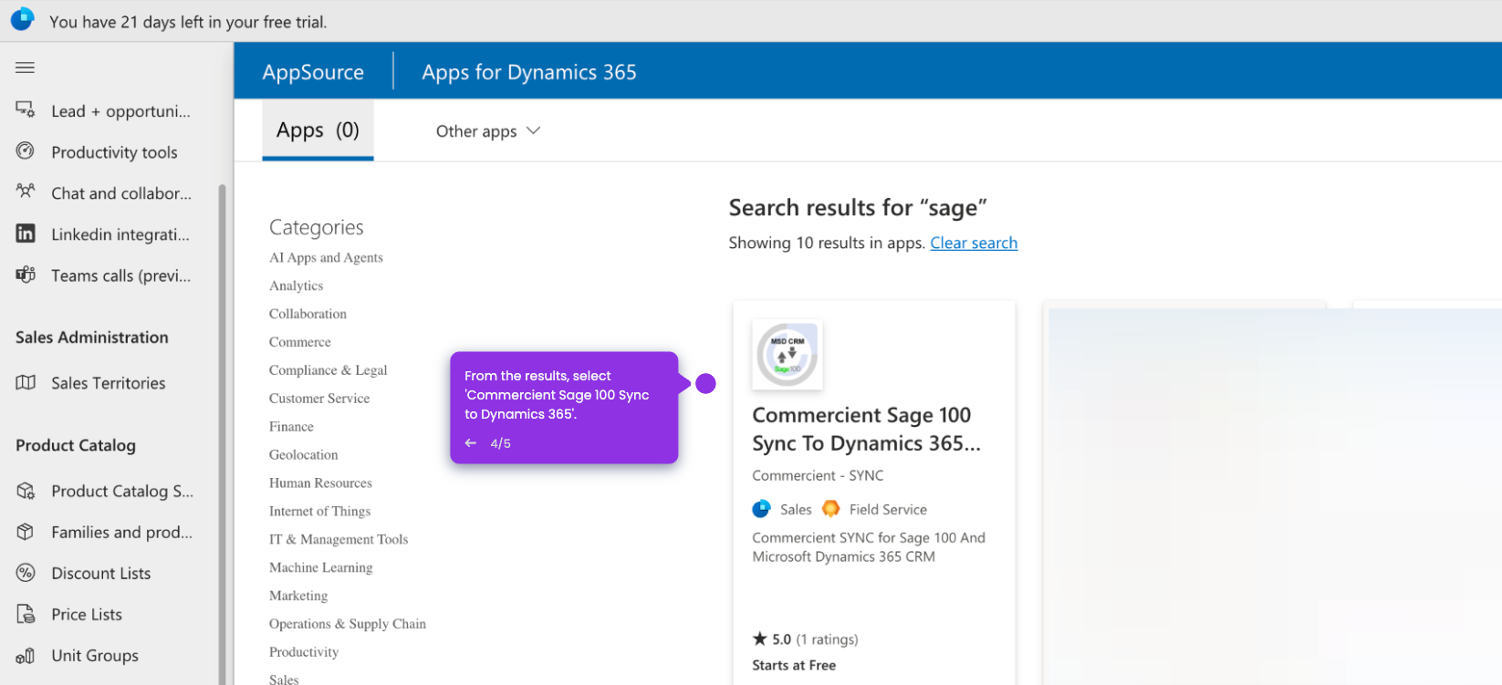Open Commercient Sage 100 Sync app title
Viewport: 1502px width, 685px height.
pyautogui.click(x=866, y=429)
